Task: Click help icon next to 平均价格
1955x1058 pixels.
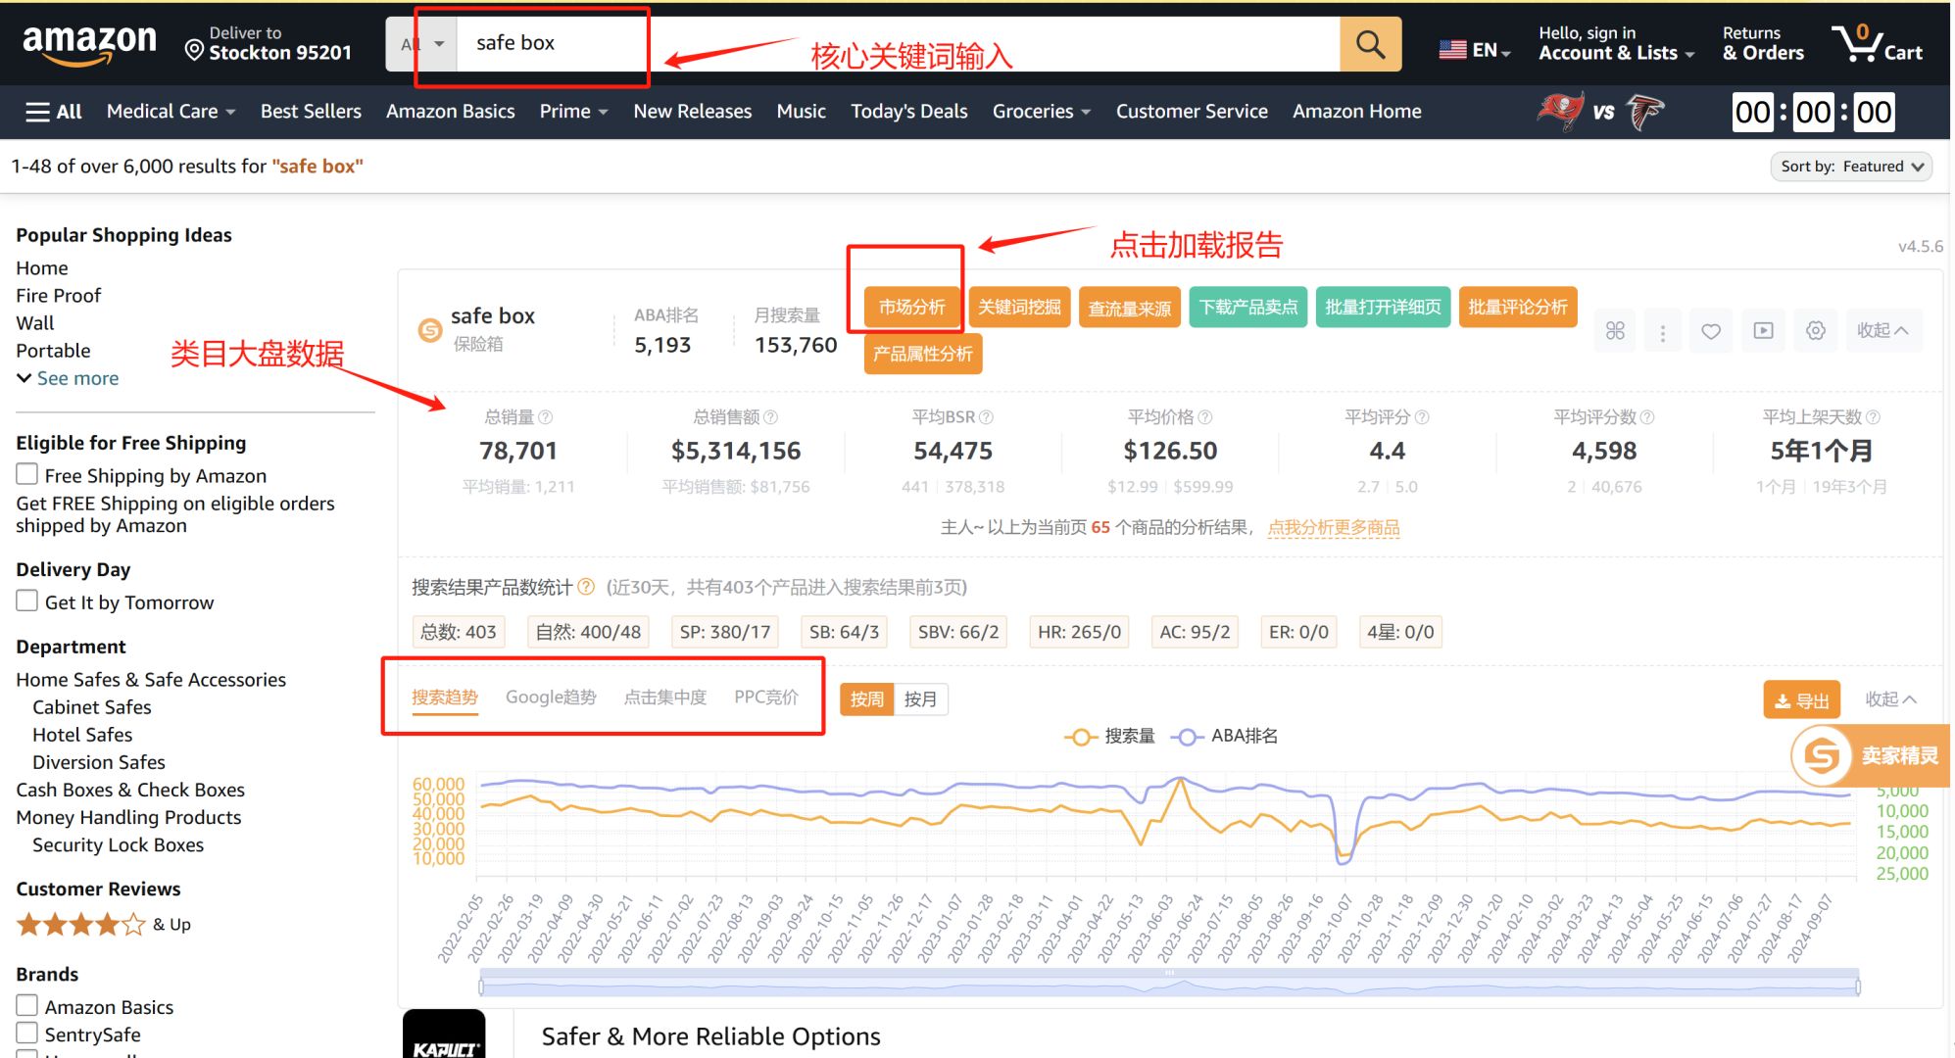Action: click(1205, 417)
